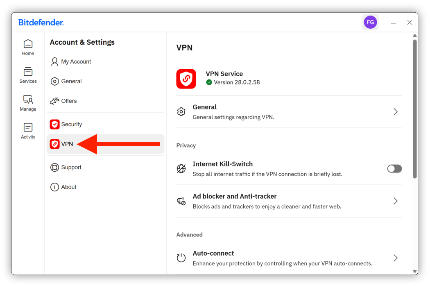This screenshot has width=430, height=286.
Task: Click the scrollbar down arrow
Action: [x=415, y=271]
